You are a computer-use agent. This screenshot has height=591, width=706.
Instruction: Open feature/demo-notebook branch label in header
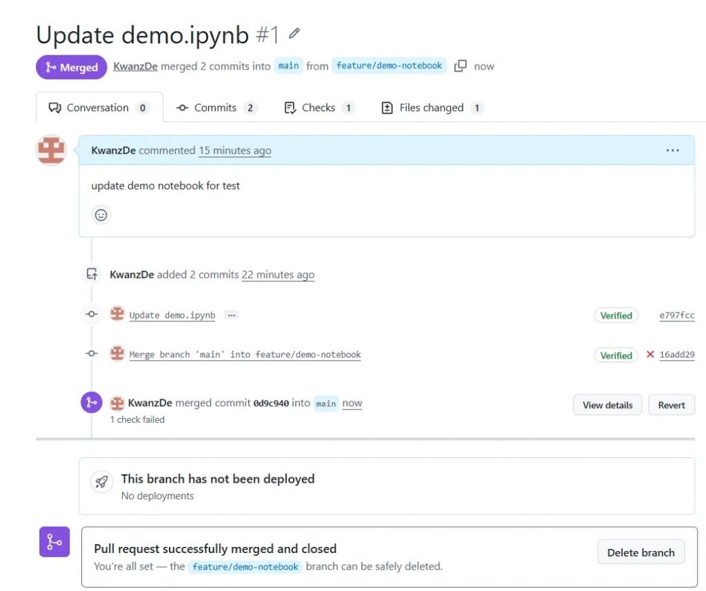pos(389,66)
